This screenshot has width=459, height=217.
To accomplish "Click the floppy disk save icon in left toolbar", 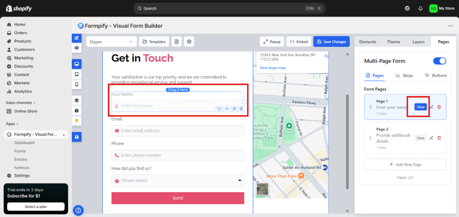I will (77, 137).
